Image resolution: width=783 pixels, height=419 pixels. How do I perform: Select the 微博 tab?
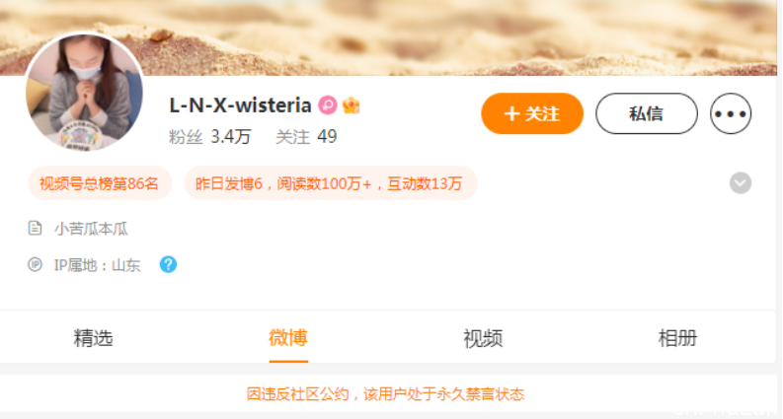click(x=288, y=338)
